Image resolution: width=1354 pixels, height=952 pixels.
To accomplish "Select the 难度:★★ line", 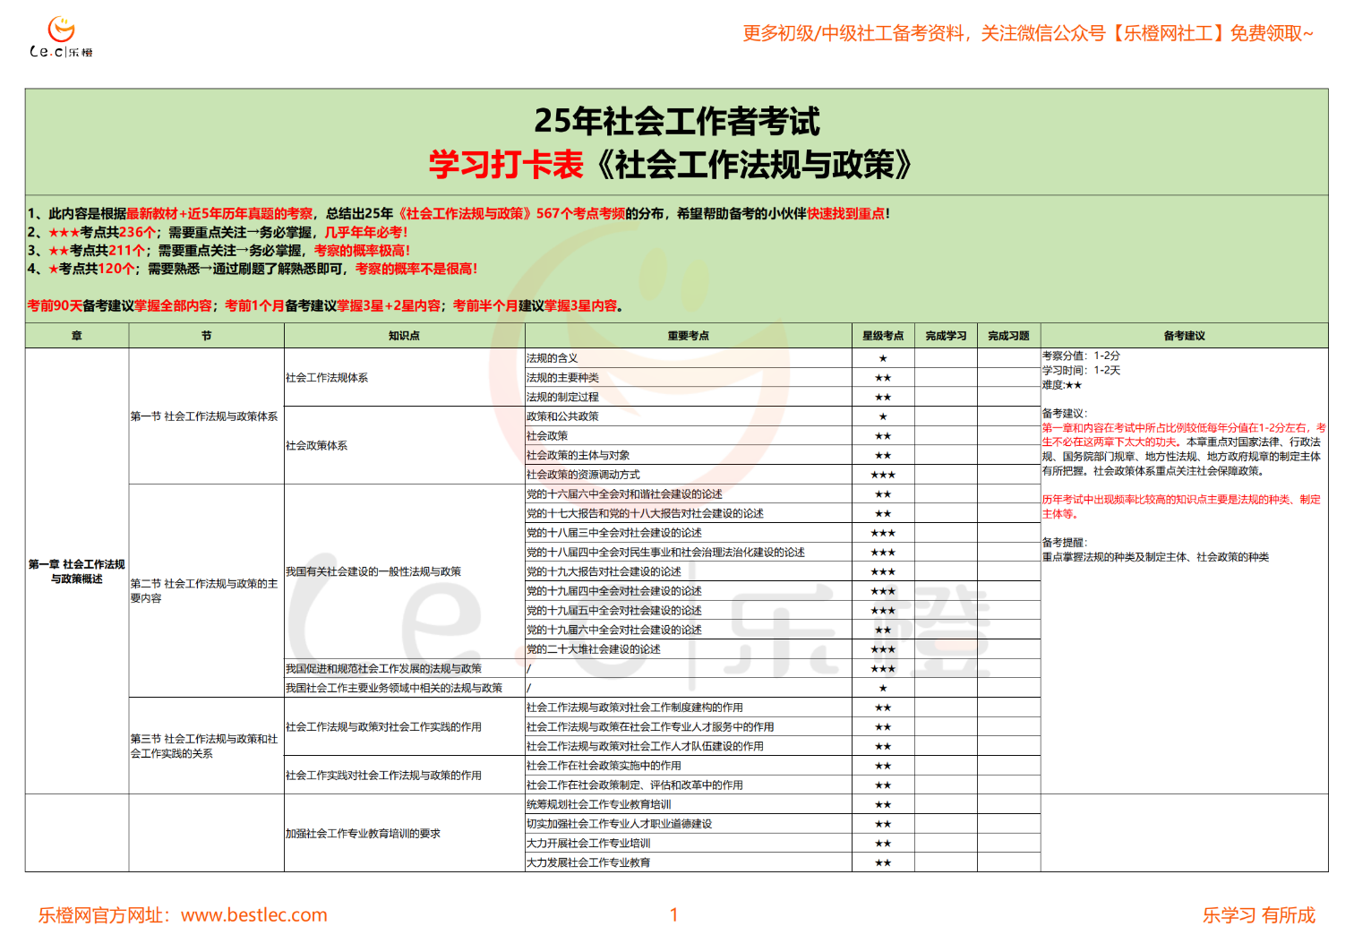I will [x=1062, y=385].
